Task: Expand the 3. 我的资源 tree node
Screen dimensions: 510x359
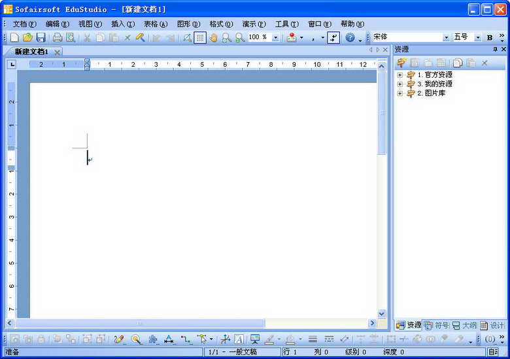Action: 399,84
